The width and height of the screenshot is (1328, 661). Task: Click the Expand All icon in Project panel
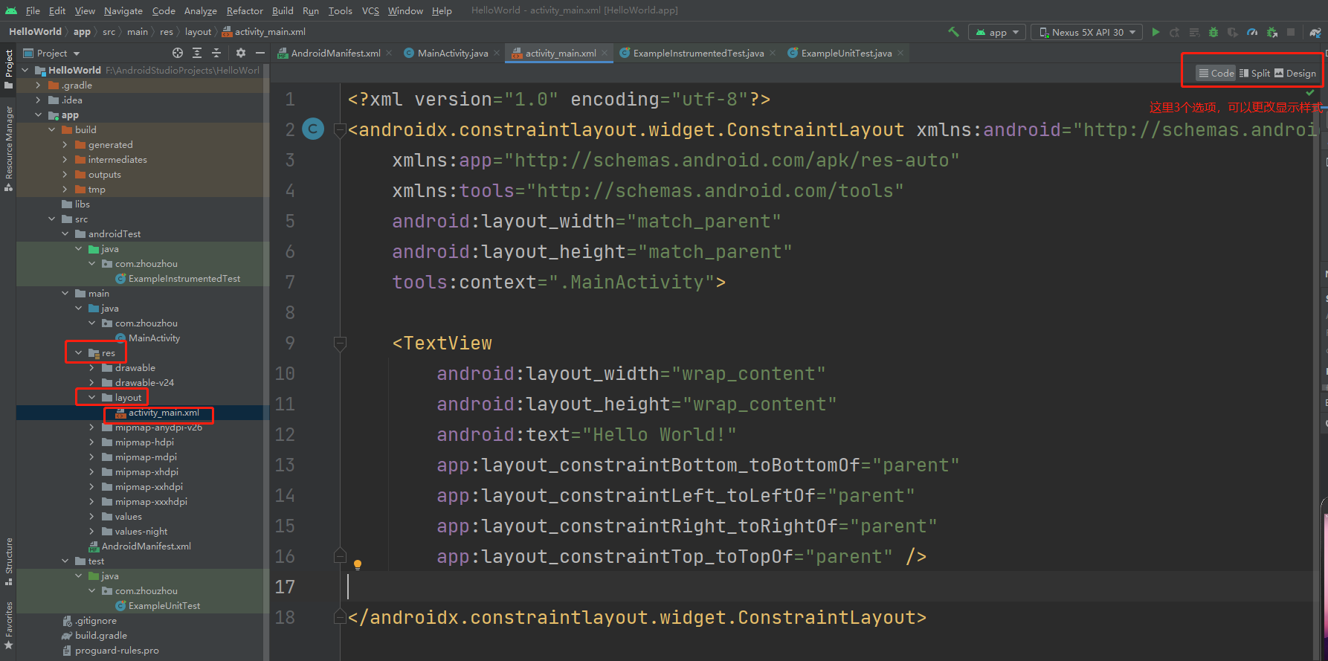point(197,53)
